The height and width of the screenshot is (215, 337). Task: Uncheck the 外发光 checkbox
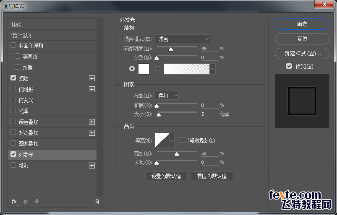13,154
